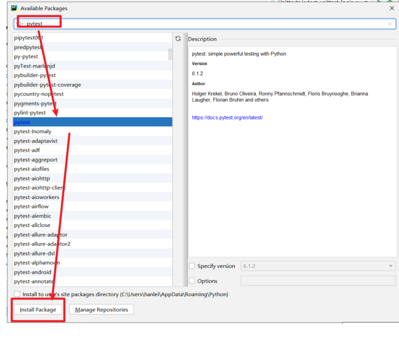The width and height of the screenshot is (399, 338).
Task: Select the pytest-aiofiles package
Action: point(93,169)
